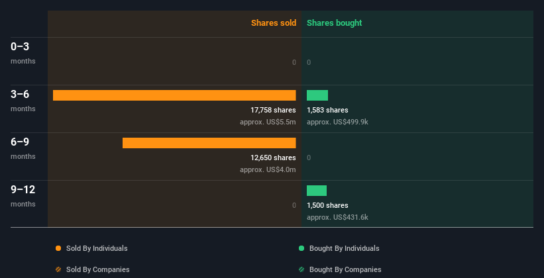This screenshot has width=544, height=278.
Task: Click the 6–9 months shares bought zero
Action: click(309, 158)
